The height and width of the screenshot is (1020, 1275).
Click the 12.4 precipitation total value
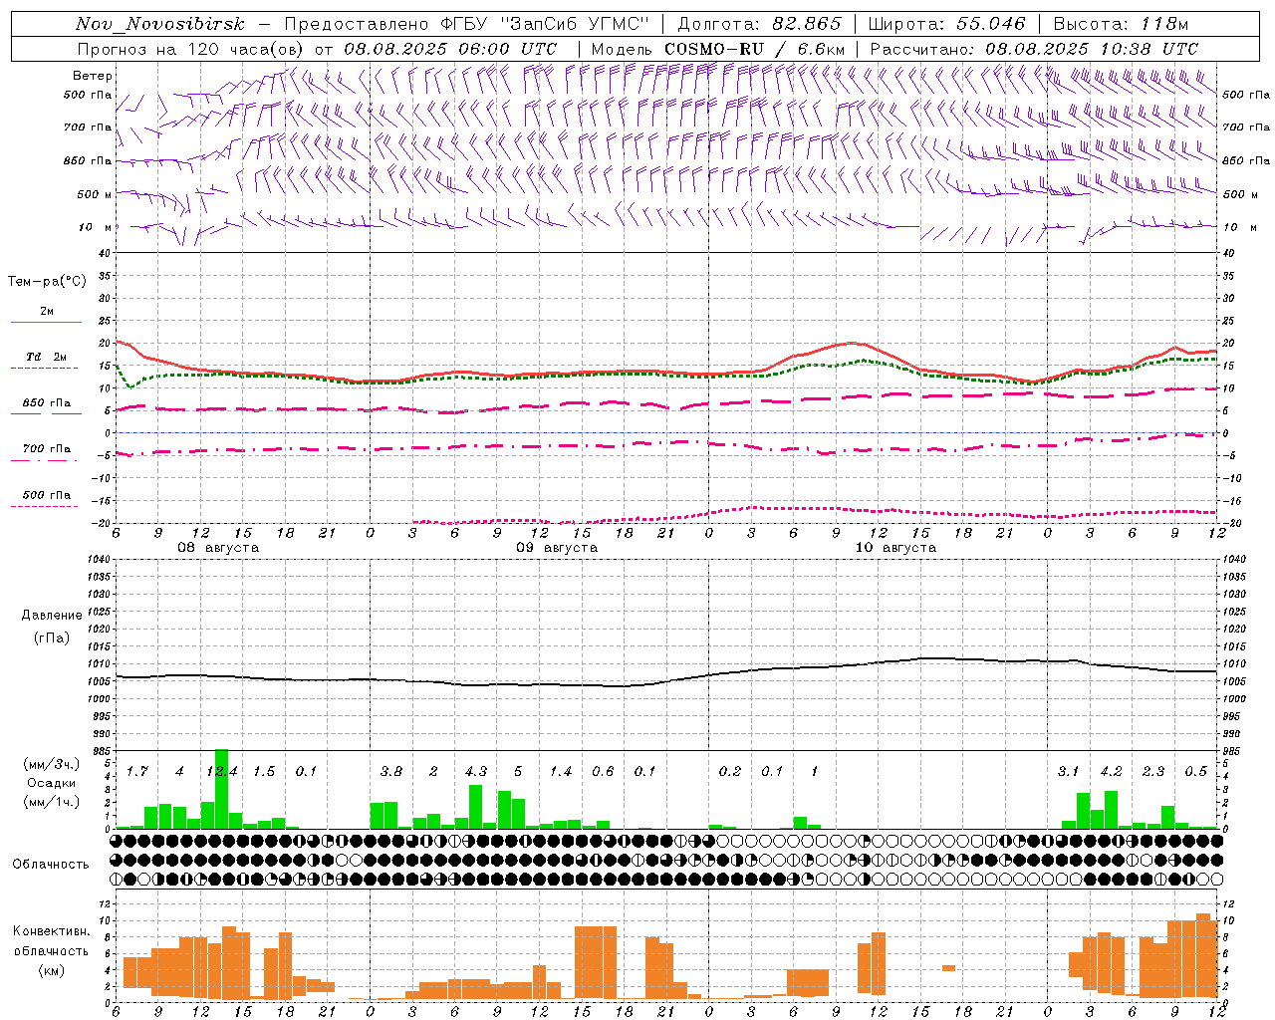click(222, 772)
